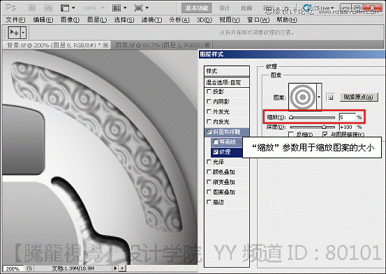Open Screen Mode dropdown arrow
Screen dimensions: 386x274
coord(147,8)
